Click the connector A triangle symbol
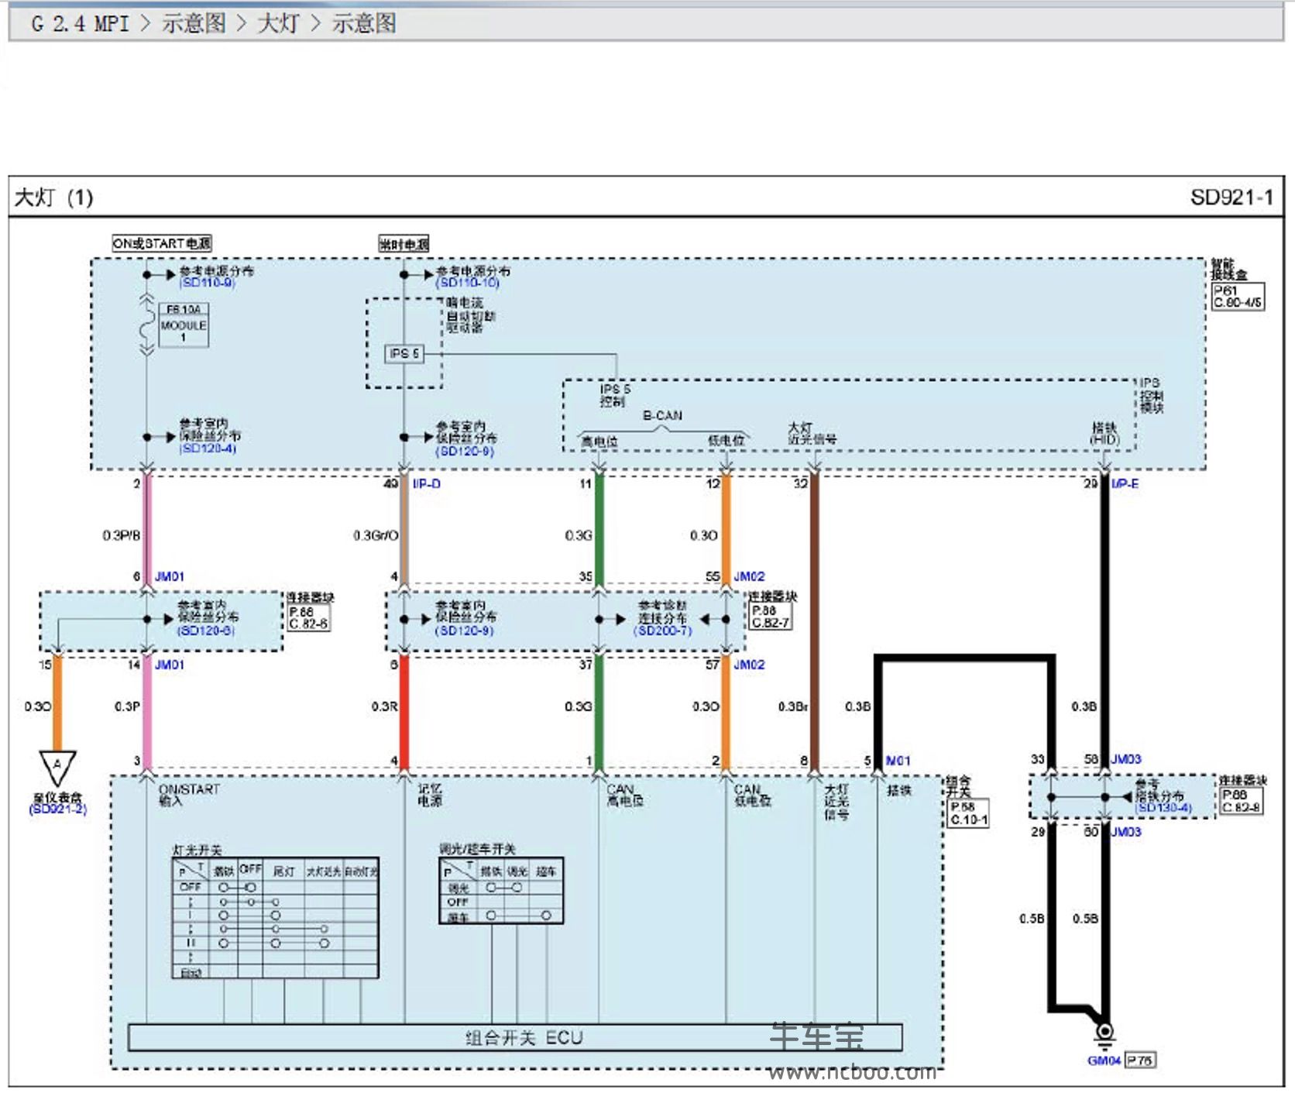 click(57, 767)
